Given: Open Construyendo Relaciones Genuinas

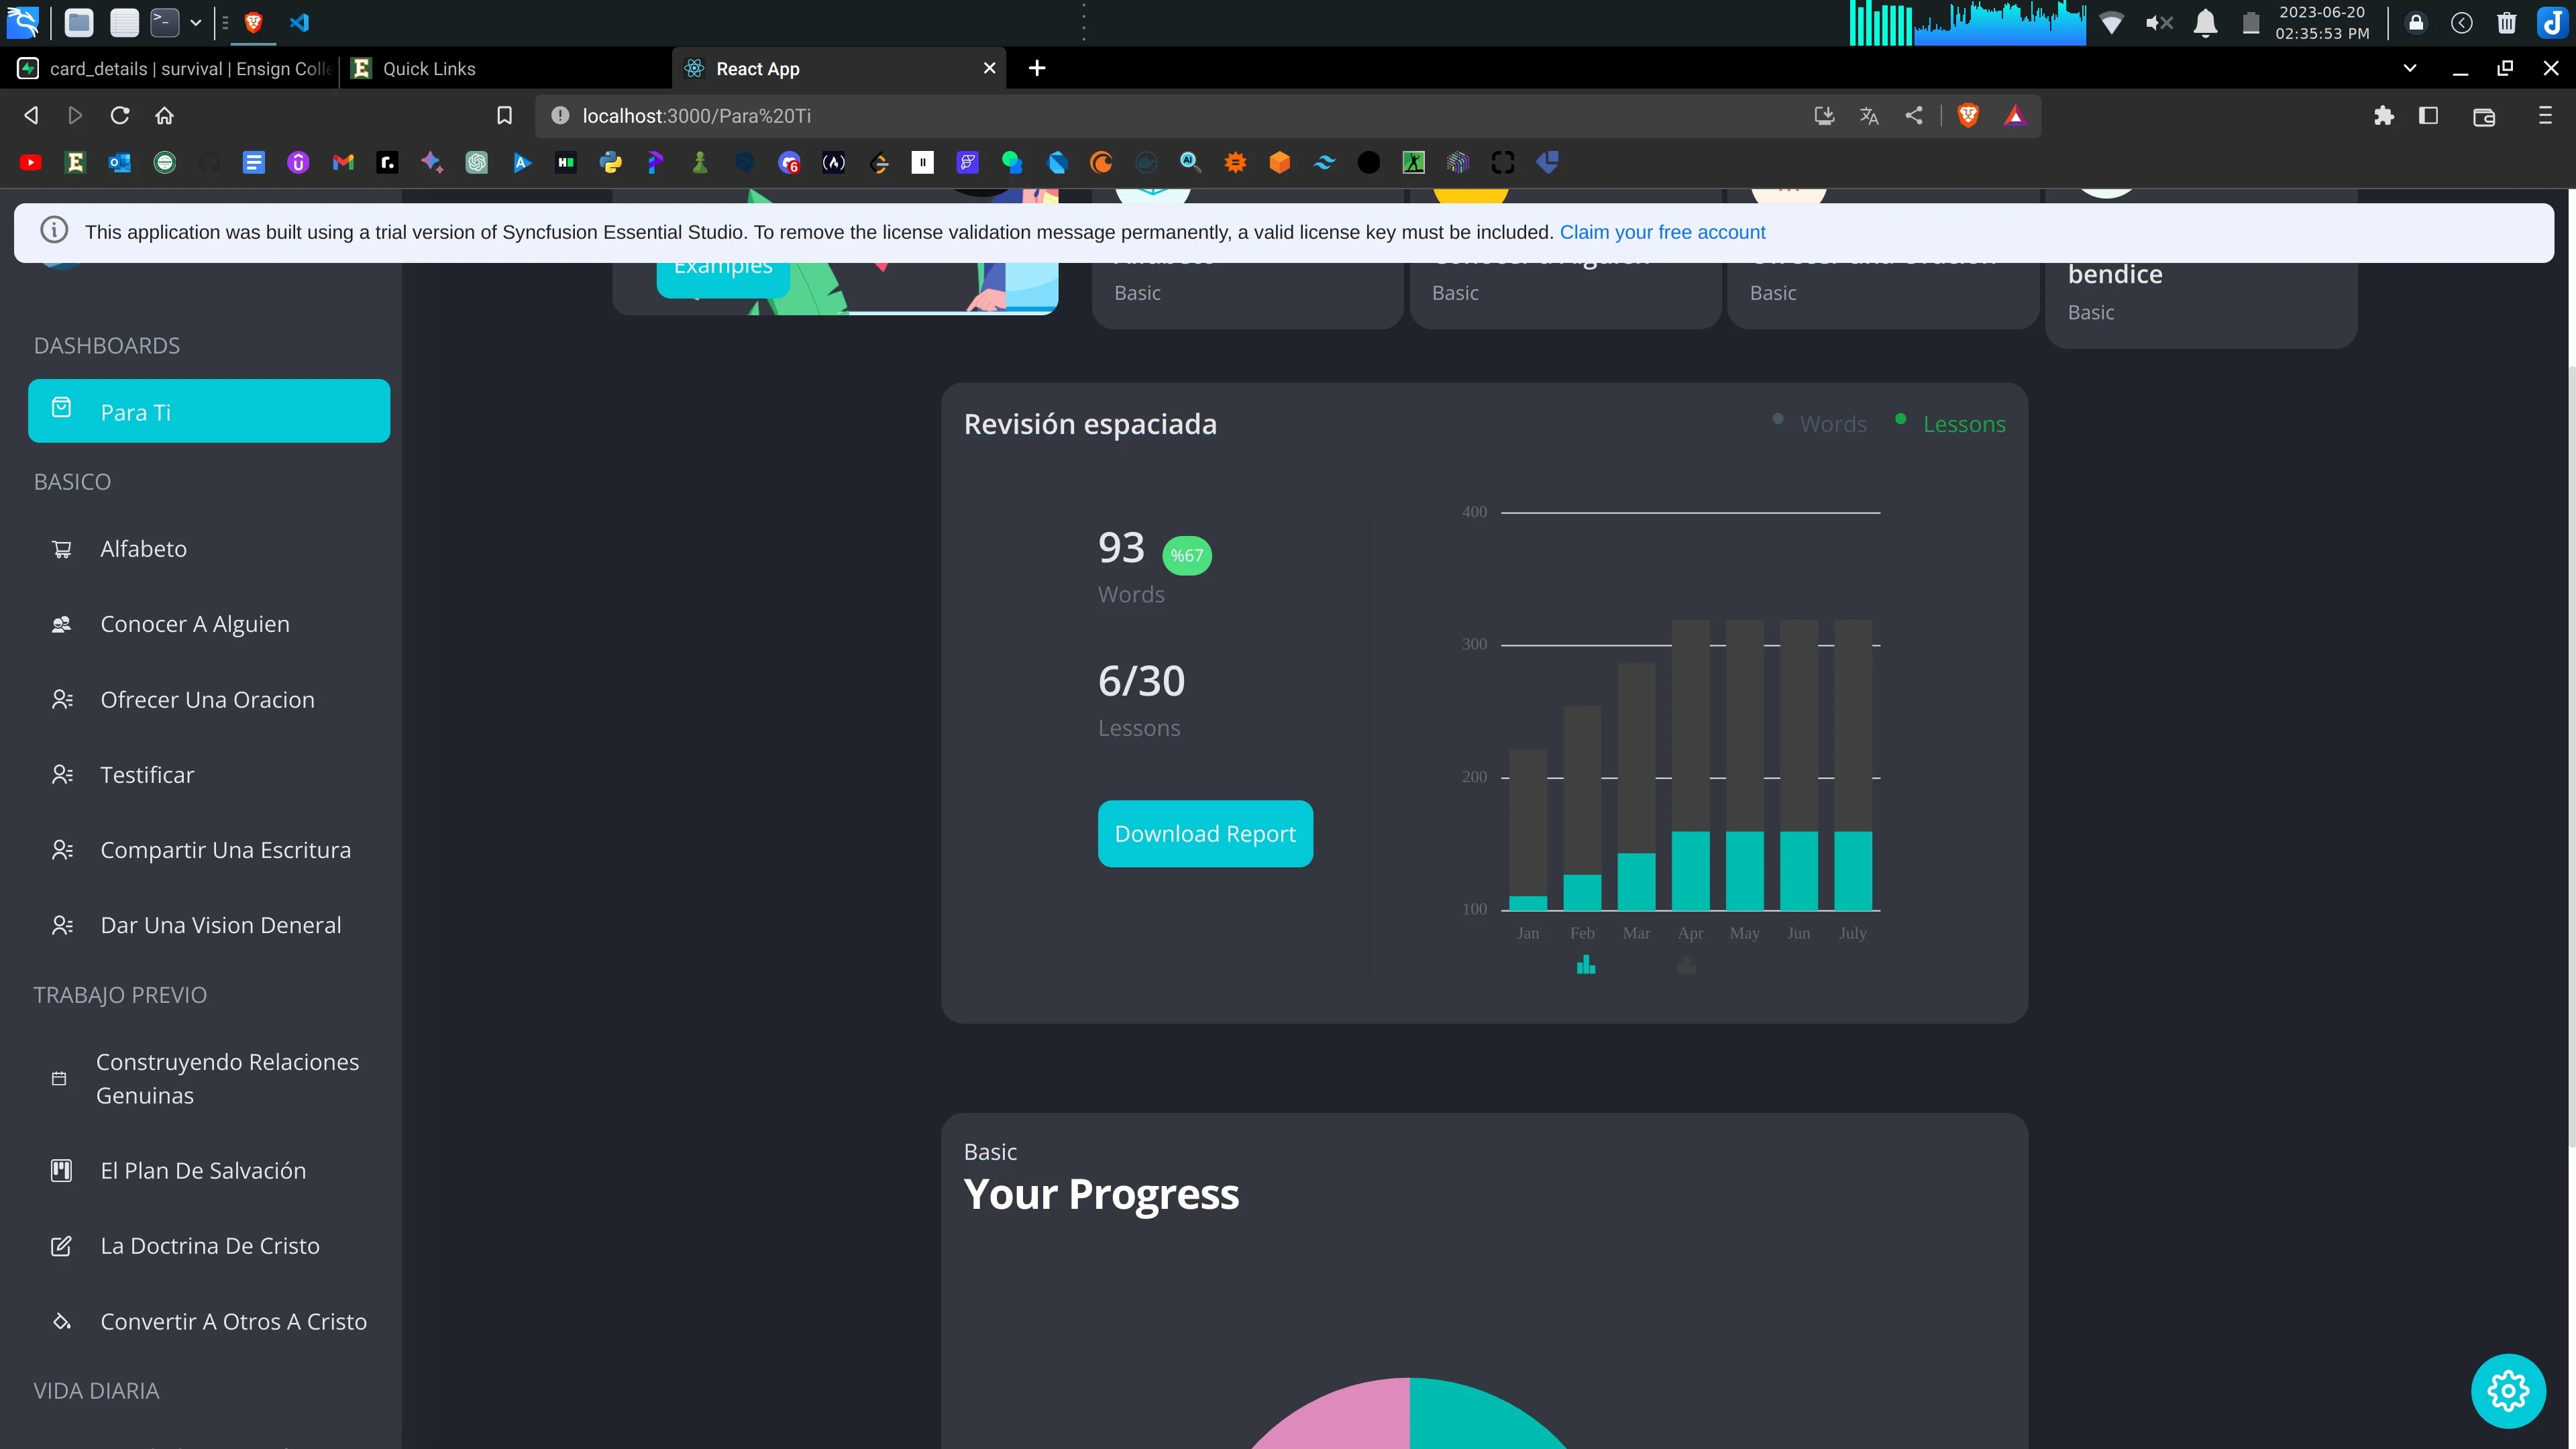Looking at the screenshot, I should pos(209,1078).
